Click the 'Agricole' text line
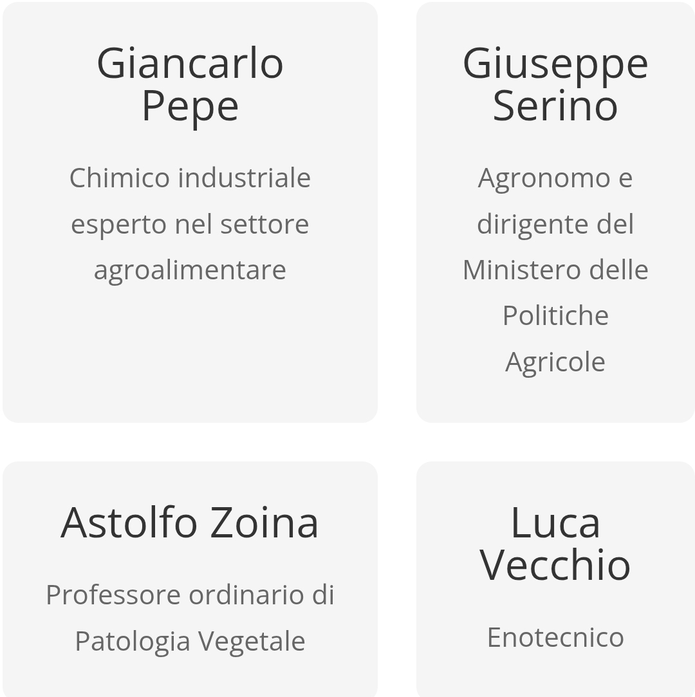 pos(555,362)
